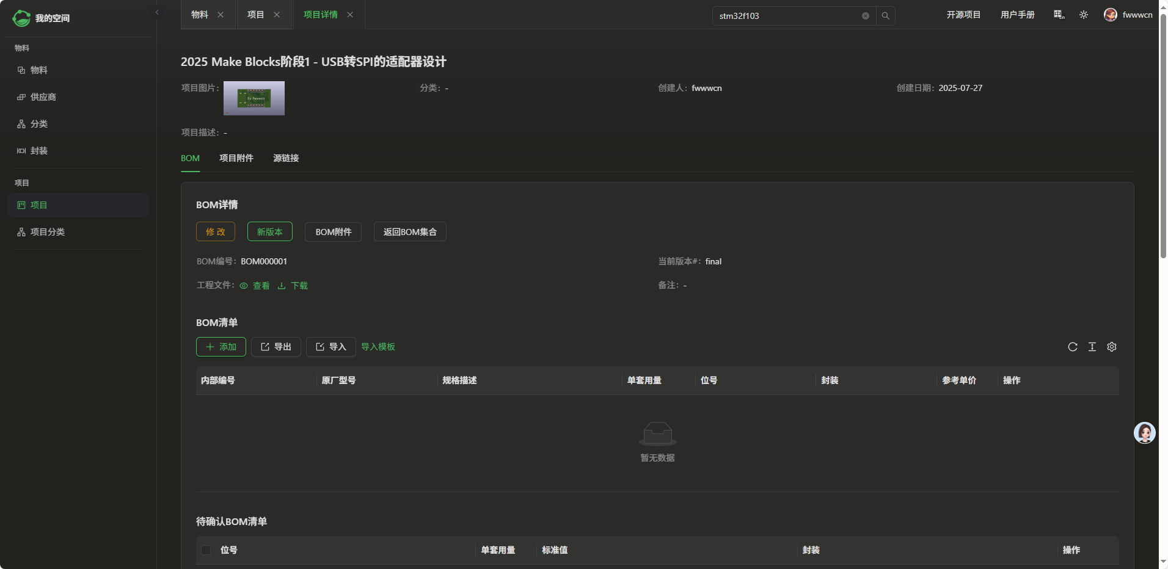Click the BOM000001 number text
The width and height of the screenshot is (1168, 569).
click(x=264, y=261)
